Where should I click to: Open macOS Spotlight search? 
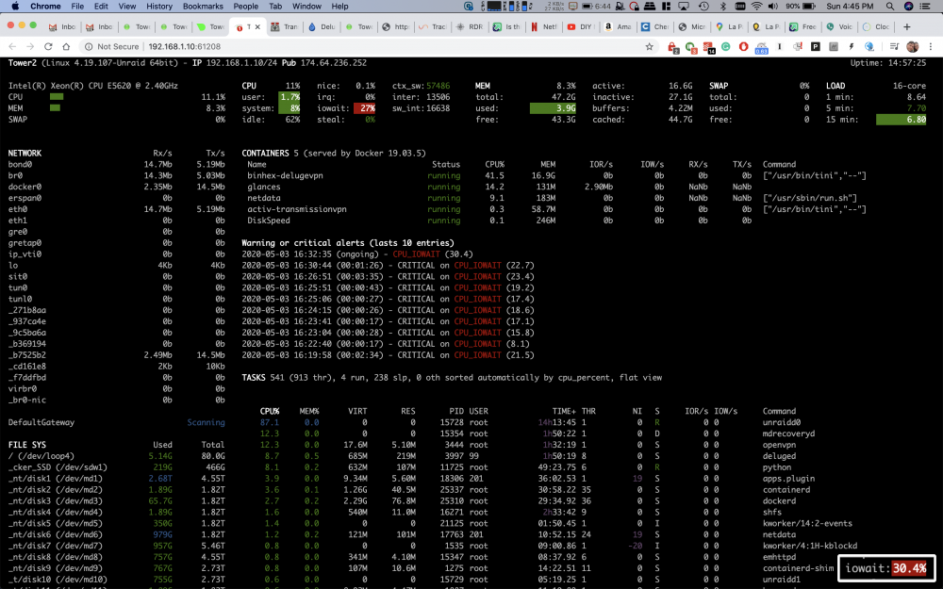click(890, 6)
